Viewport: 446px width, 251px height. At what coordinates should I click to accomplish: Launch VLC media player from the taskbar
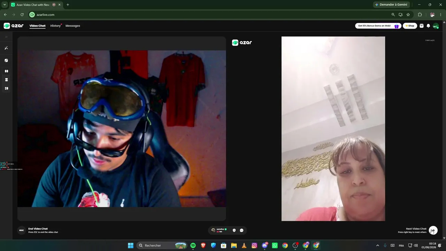244,245
